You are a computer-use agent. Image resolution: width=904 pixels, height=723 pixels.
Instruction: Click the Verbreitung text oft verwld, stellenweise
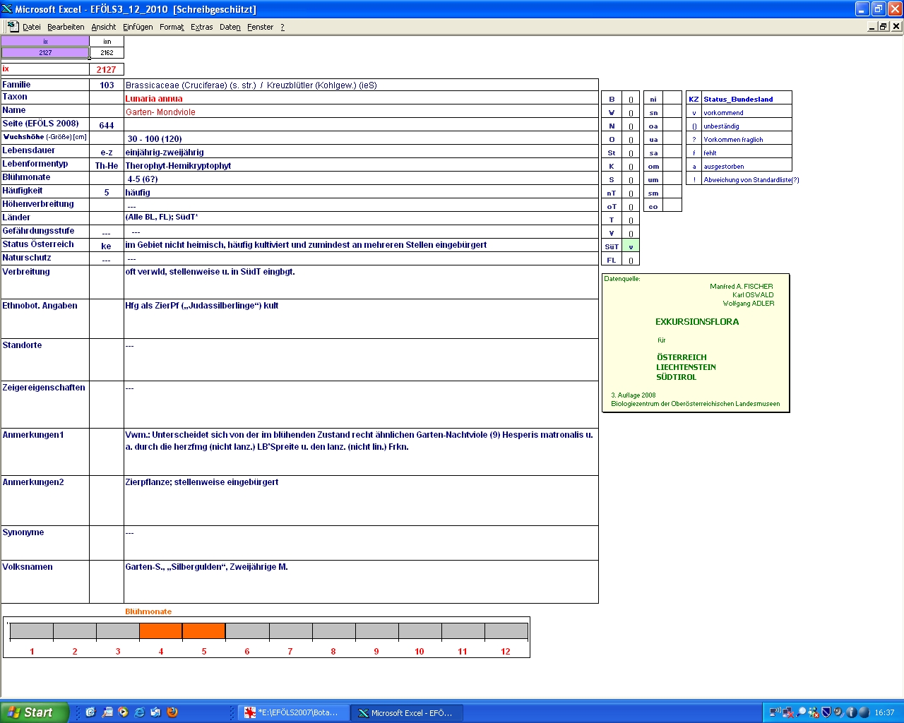click(x=210, y=272)
